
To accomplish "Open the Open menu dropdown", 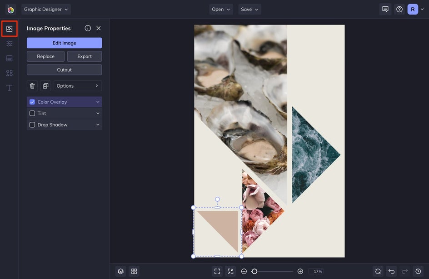I will [x=221, y=9].
